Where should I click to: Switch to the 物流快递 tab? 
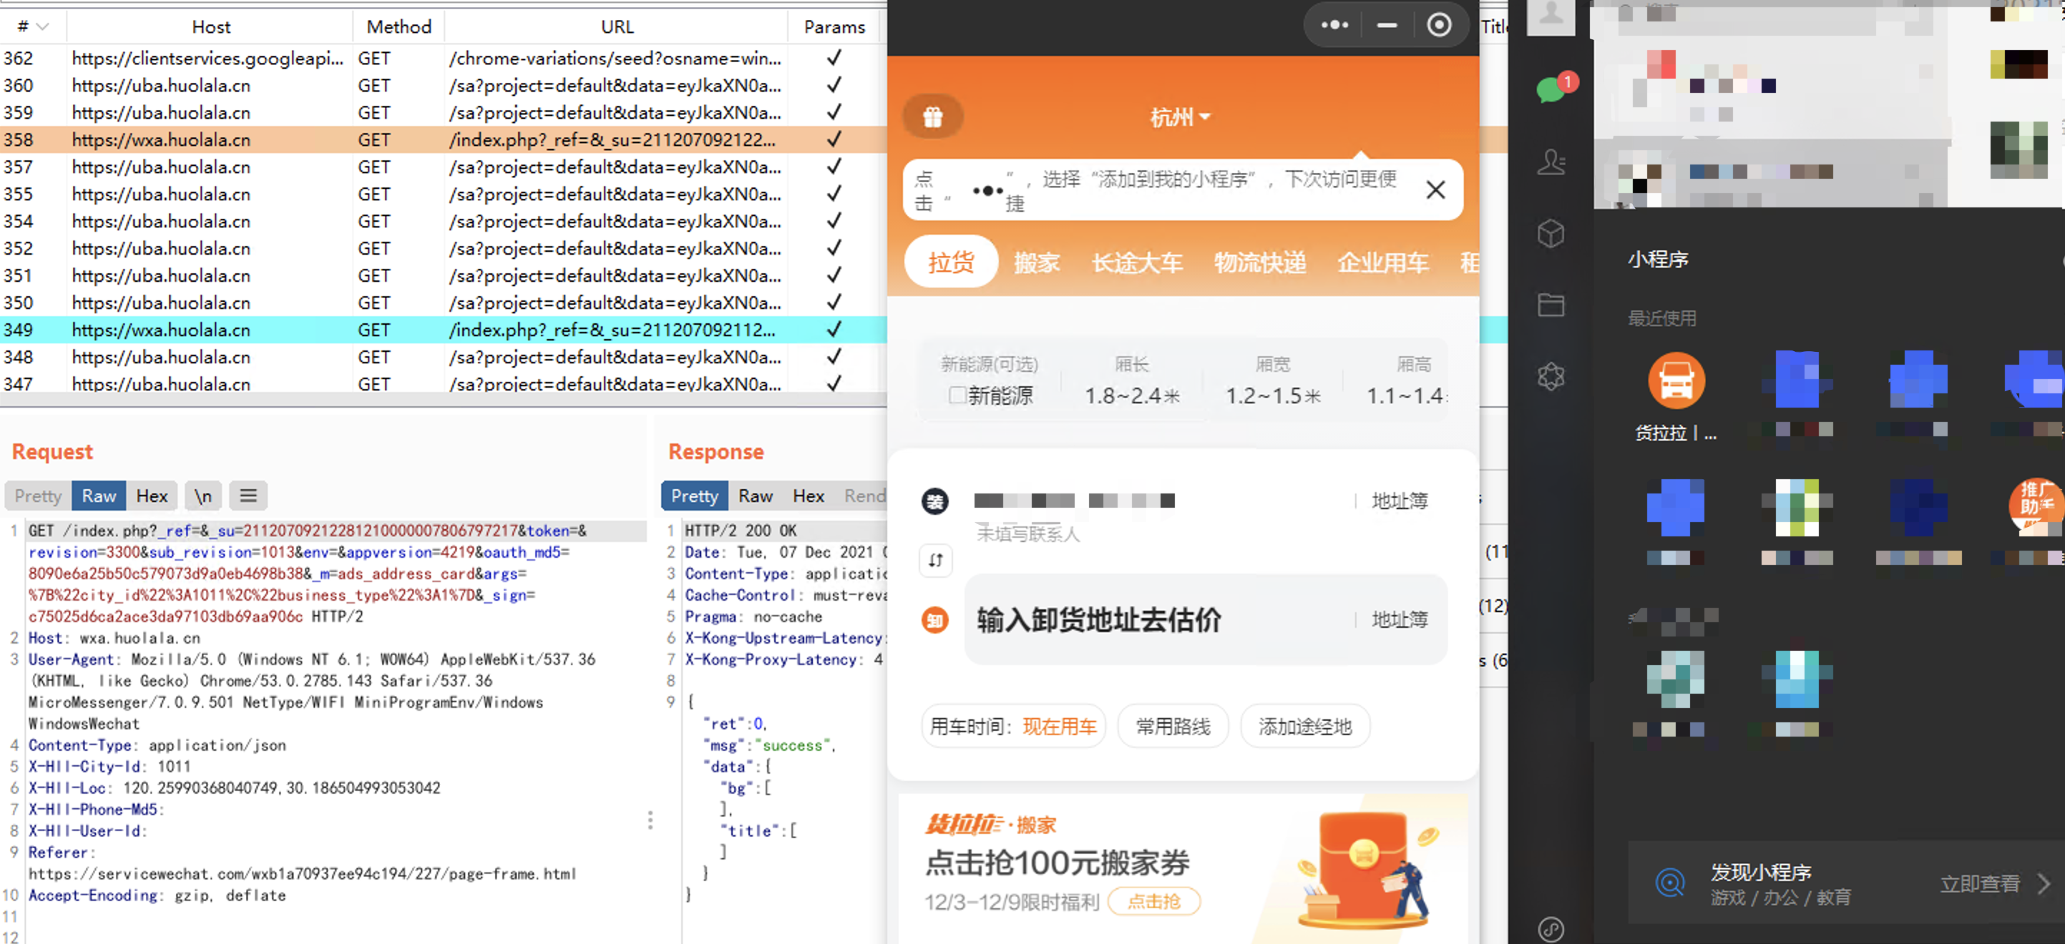pyautogui.click(x=1259, y=262)
